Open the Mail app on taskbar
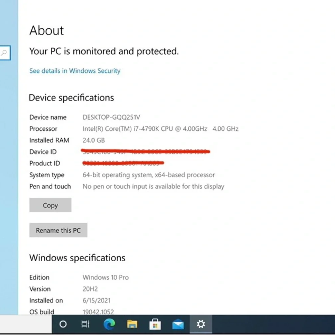This screenshot has height=335, width=335. pos(178,324)
